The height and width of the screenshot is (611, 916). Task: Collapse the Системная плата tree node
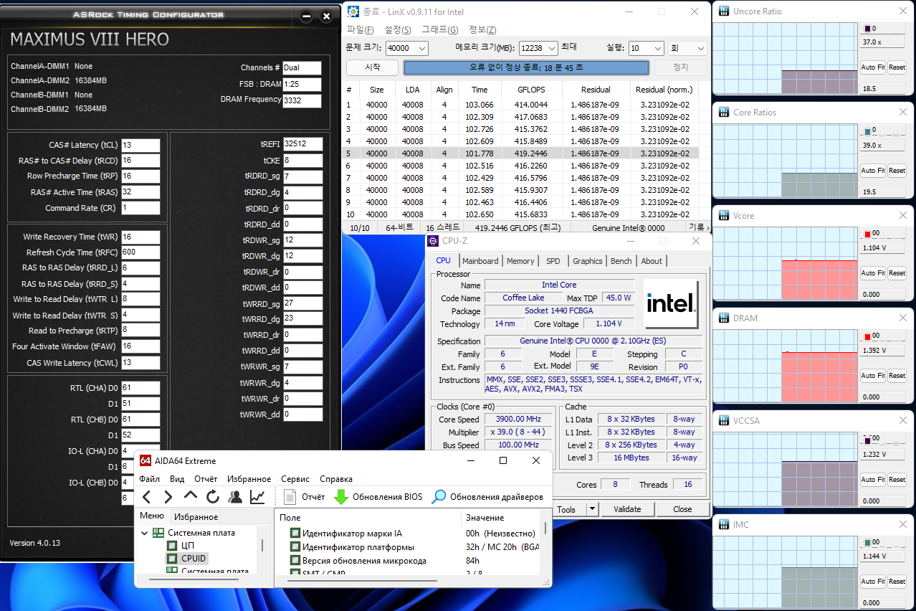tap(145, 533)
